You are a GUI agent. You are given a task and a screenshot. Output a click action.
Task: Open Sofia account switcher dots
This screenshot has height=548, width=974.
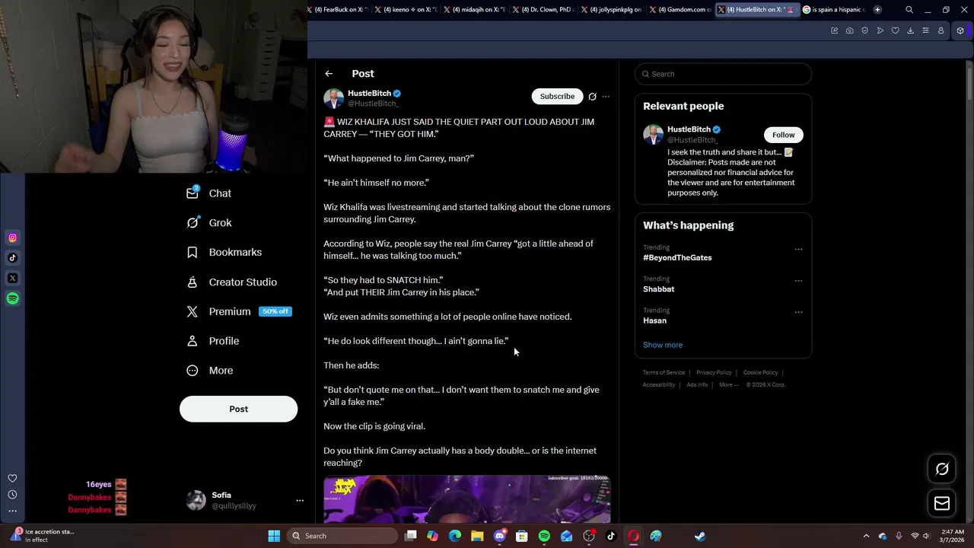click(x=300, y=501)
